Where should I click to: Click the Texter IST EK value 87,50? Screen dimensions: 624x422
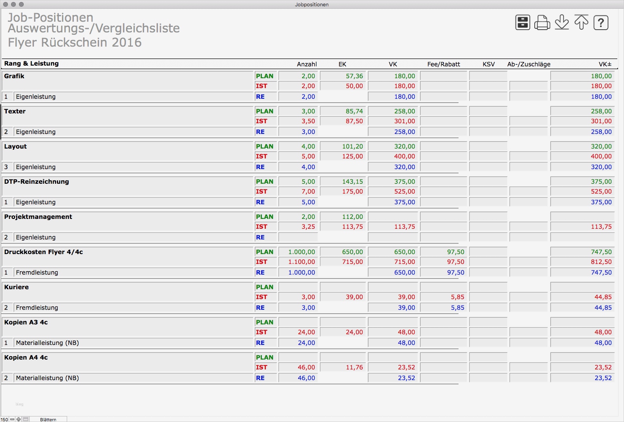pyautogui.click(x=342, y=121)
